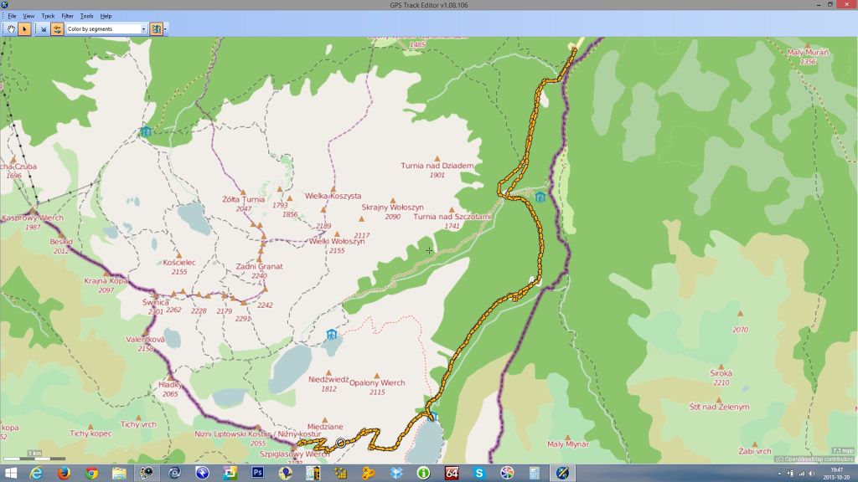Click the Windows Start button
This screenshot has height=482, width=858.
tap(11, 473)
